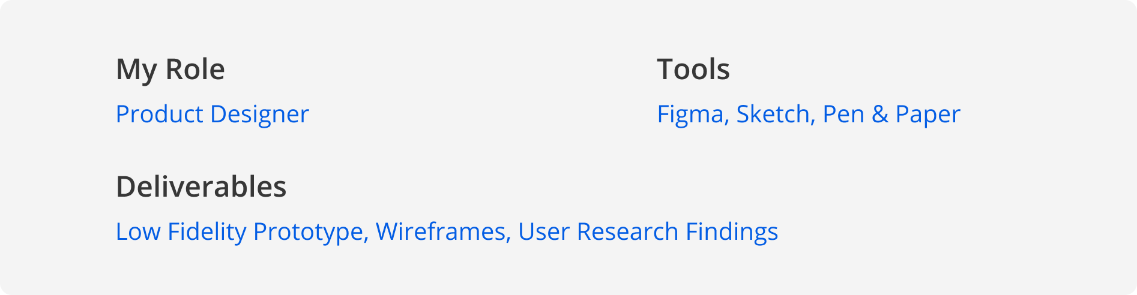Click the word "Prototype" under Deliverables
Viewport: 1137px width, 295px height.
(x=308, y=232)
